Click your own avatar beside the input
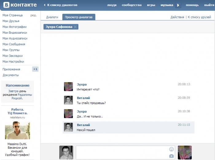This screenshot has width=215, height=160. click(66, 152)
